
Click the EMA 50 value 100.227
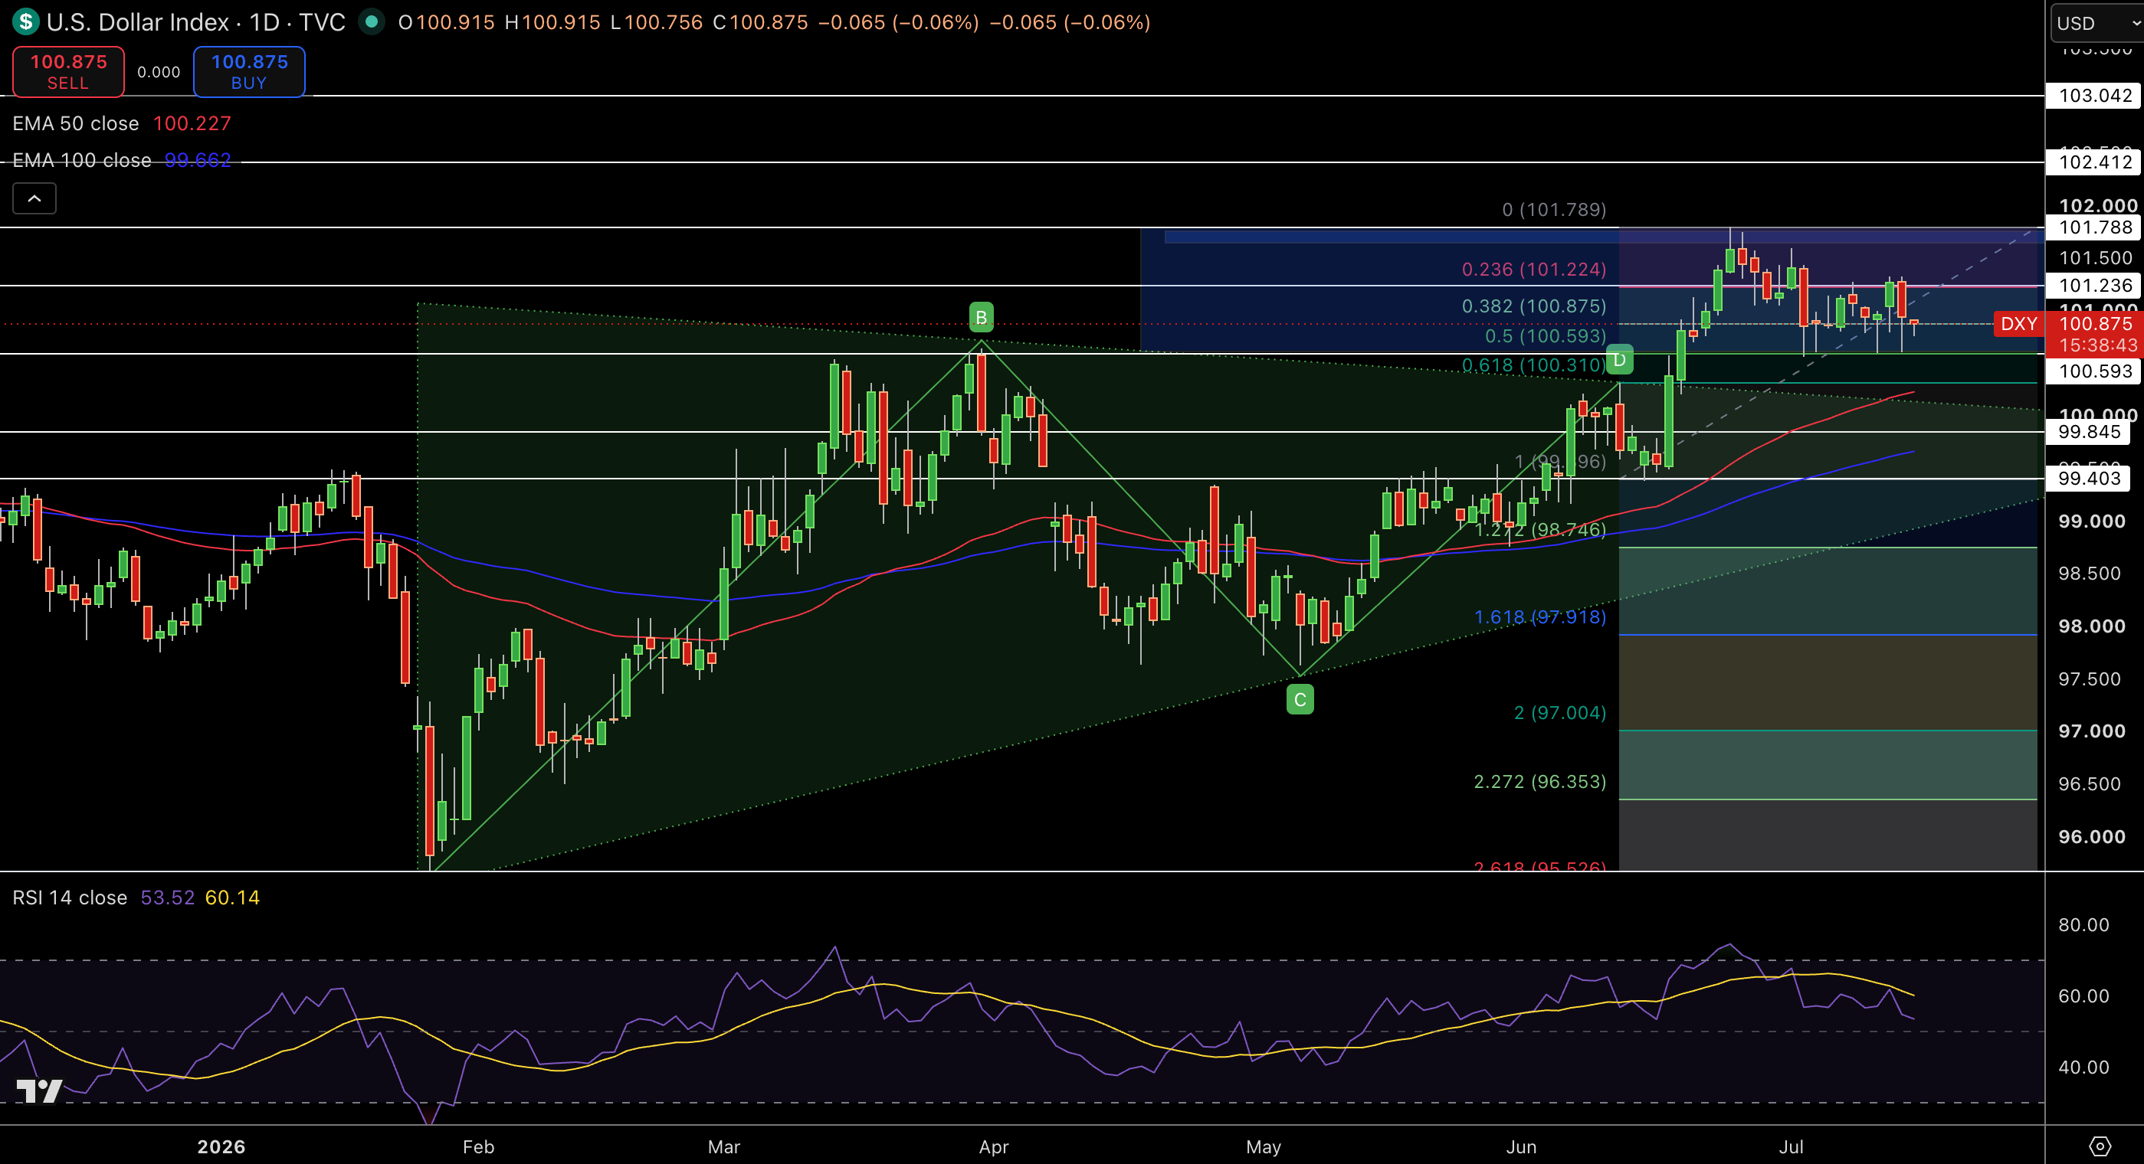(192, 123)
